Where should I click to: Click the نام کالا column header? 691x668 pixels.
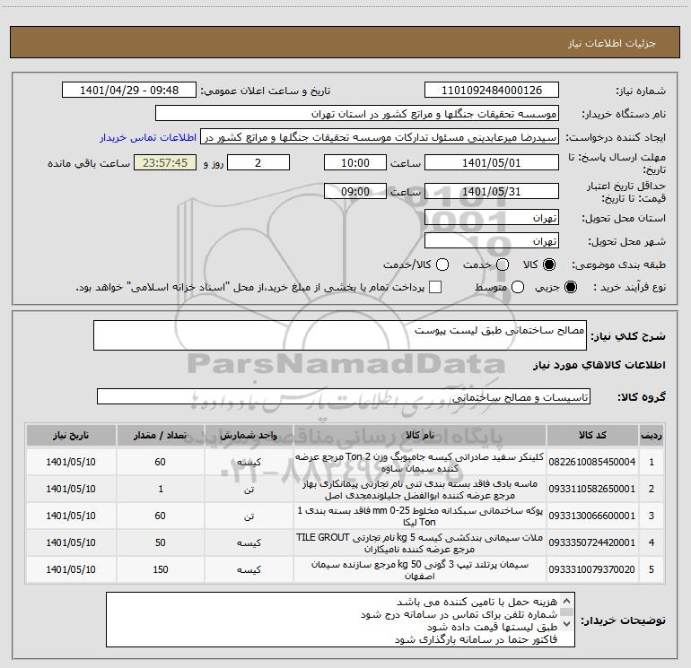(x=420, y=436)
